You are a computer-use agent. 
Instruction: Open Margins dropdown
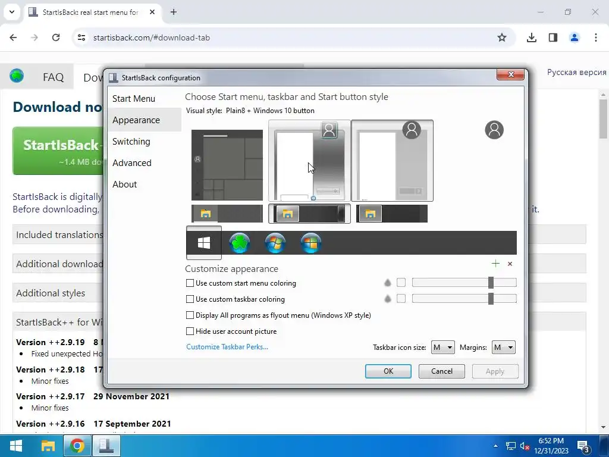pos(503,347)
